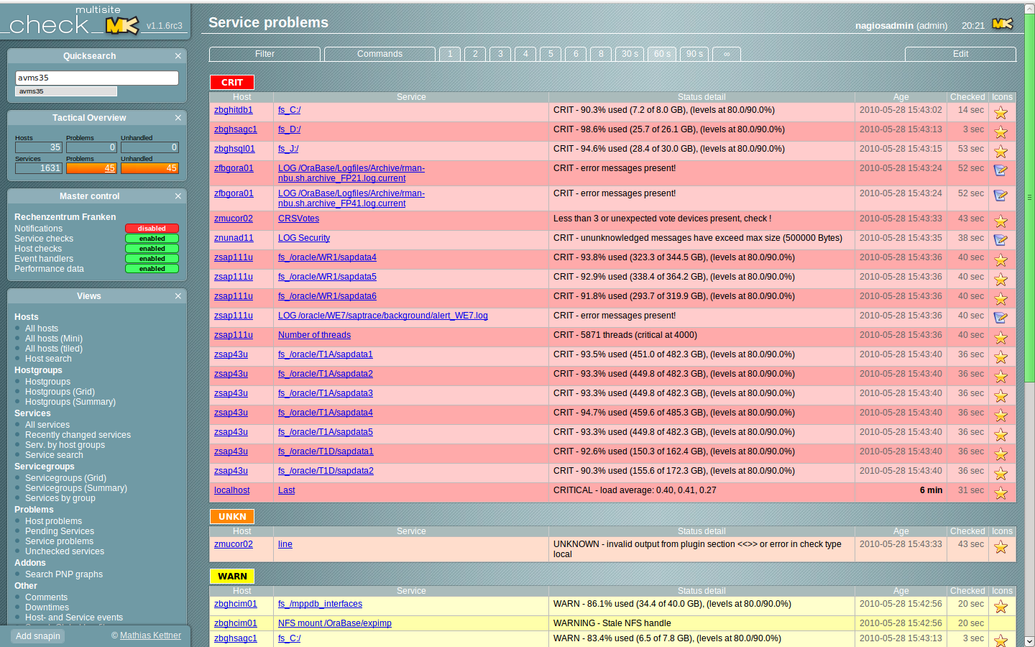Set refresh interval to 30 s
Image resolution: width=1035 pixels, height=647 pixels.
click(x=630, y=54)
